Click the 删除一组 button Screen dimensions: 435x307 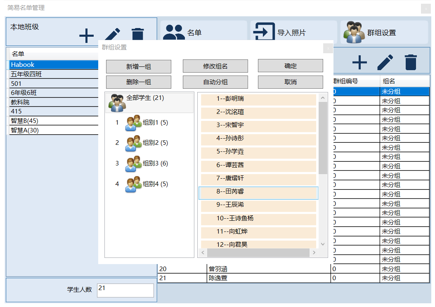[138, 82]
